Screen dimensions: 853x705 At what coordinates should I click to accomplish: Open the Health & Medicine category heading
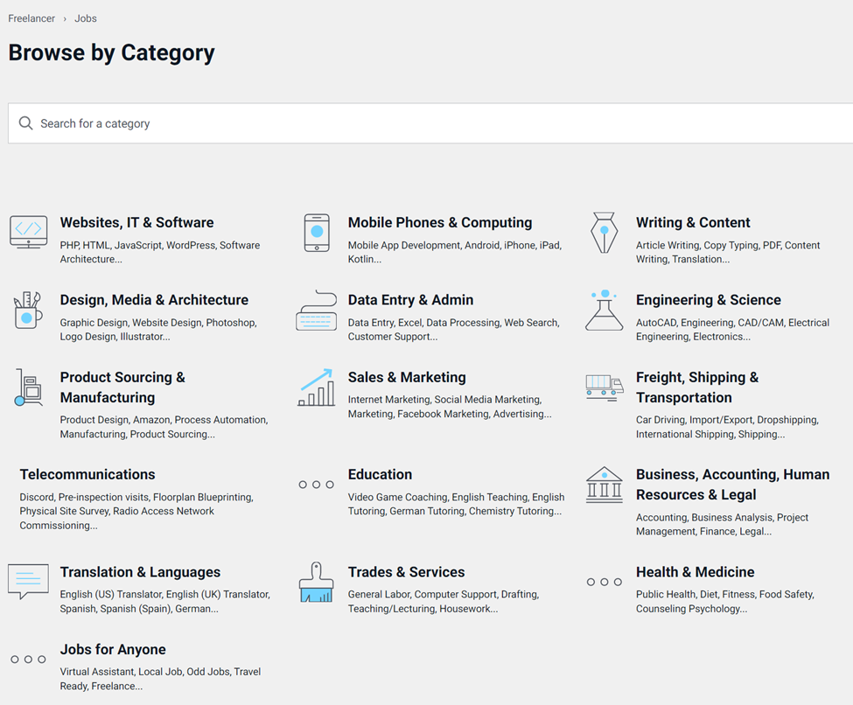[x=695, y=572]
